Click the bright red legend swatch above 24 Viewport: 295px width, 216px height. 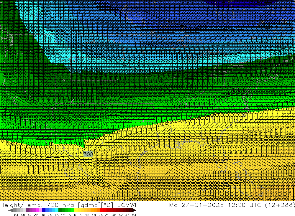click(x=102, y=210)
